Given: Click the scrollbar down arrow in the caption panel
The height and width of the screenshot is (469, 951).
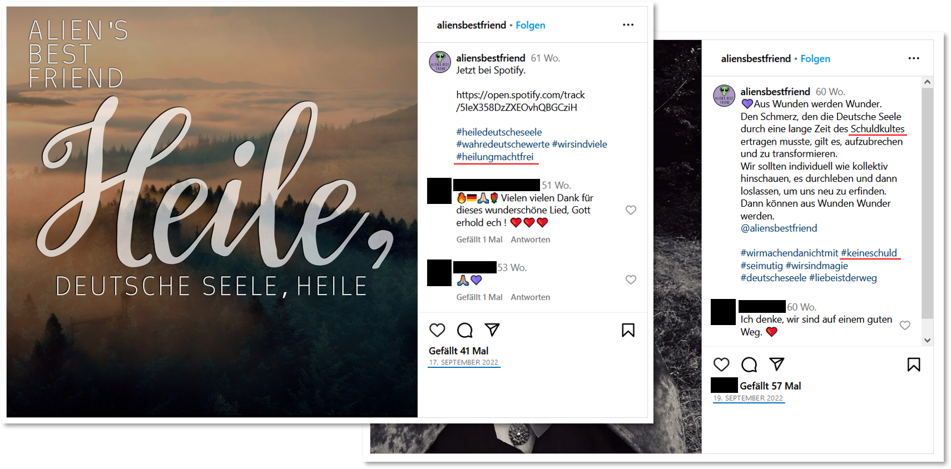Looking at the screenshot, I should click(x=927, y=340).
